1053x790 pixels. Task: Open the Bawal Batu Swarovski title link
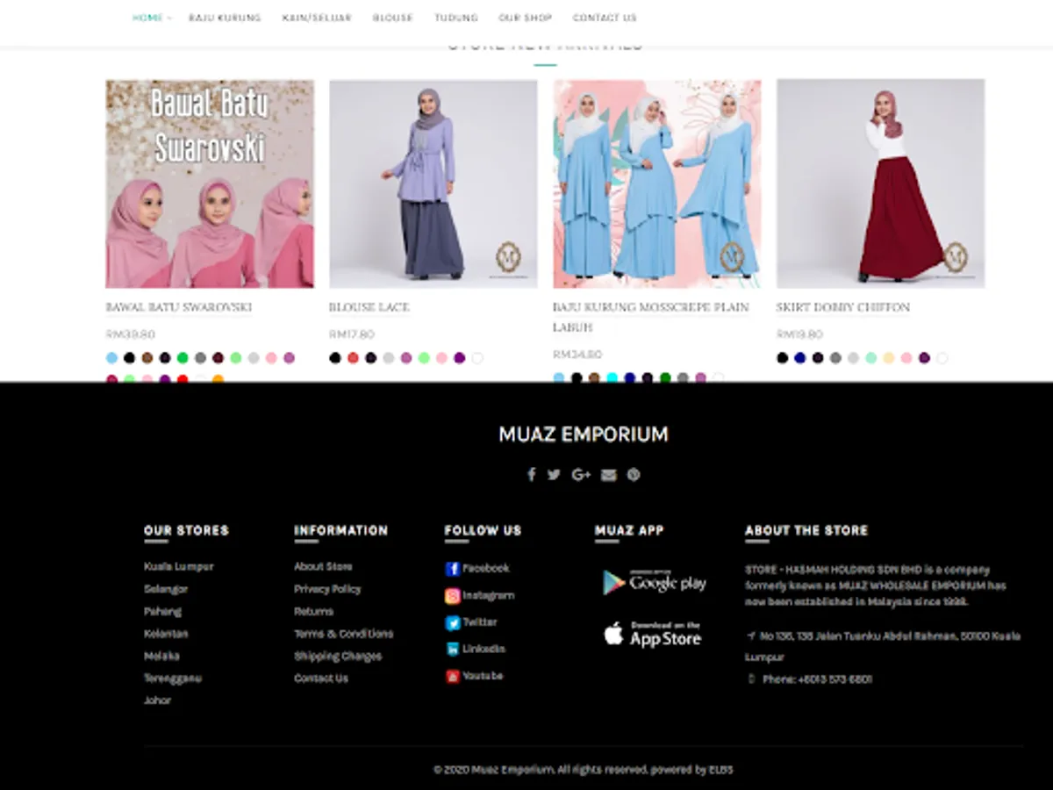pos(179,307)
